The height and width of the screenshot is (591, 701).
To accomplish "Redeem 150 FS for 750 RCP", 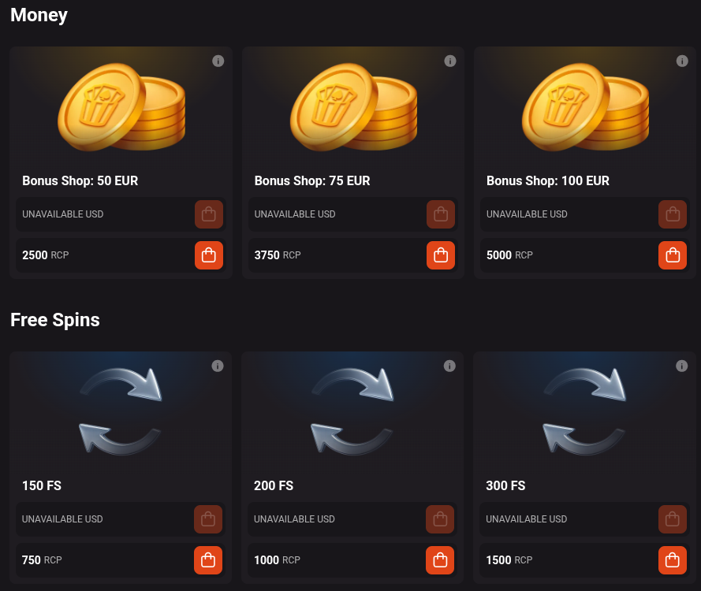I will coord(208,560).
